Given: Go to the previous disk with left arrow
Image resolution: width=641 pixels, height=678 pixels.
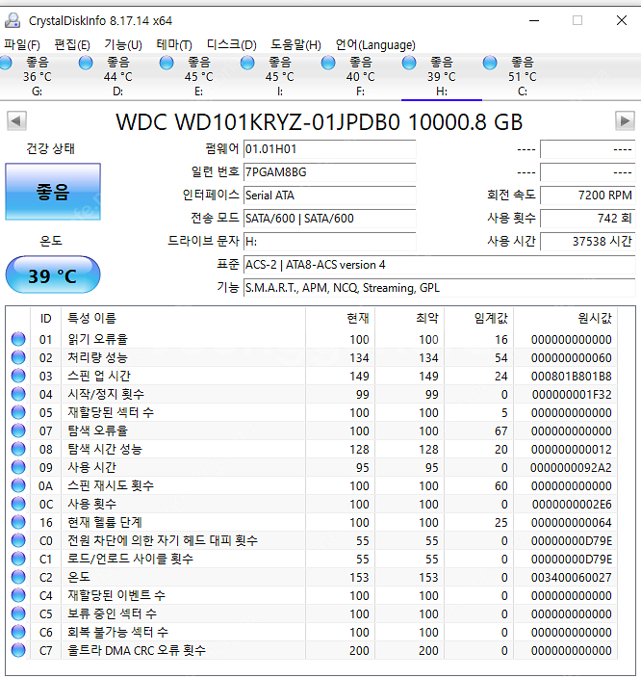Looking at the screenshot, I should click(17, 120).
